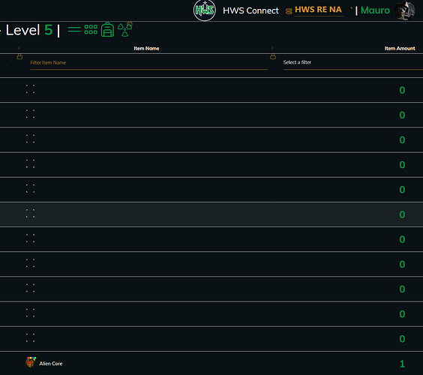Select the first empty item slot placeholder
The height and width of the screenshot is (375, 423).
(30, 88)
